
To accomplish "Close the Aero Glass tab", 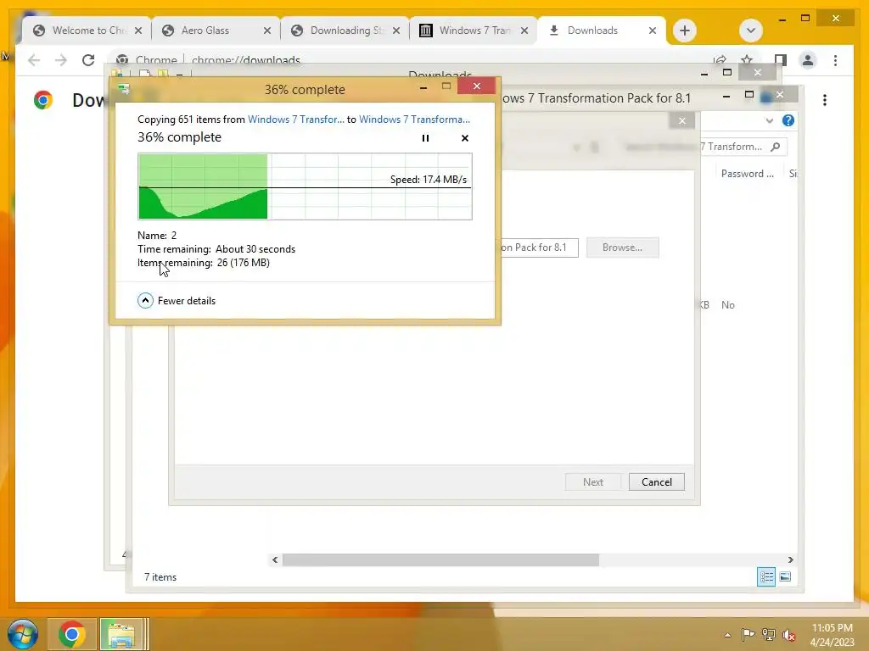I will pyautogui.click(x=267, y=31).
